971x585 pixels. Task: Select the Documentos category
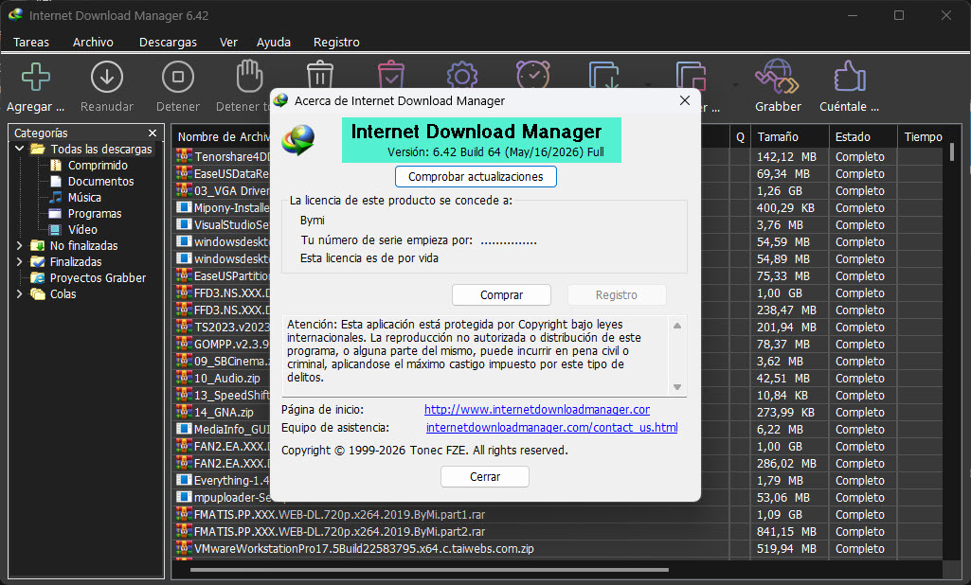click(100, 182)
